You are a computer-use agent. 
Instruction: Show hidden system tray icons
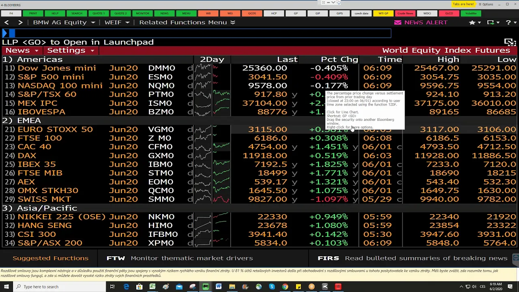click(461, 287)
